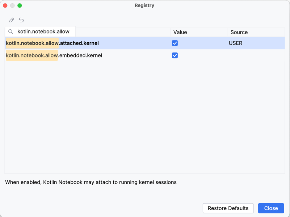Uncheck the kotlin.notebook.allow.embedded.kernel value checkbox
Viewport: 290px width, 217px height.
point(175,55)
